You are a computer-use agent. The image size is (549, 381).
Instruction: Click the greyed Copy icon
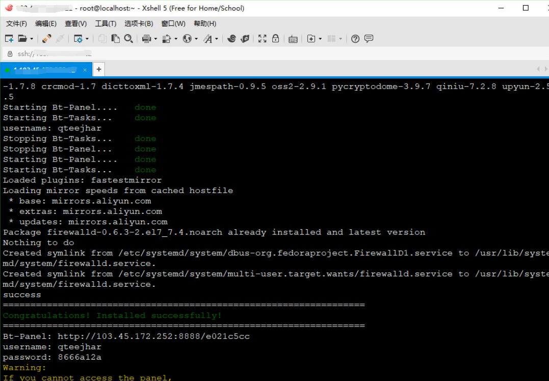click(x=102, y=39)
